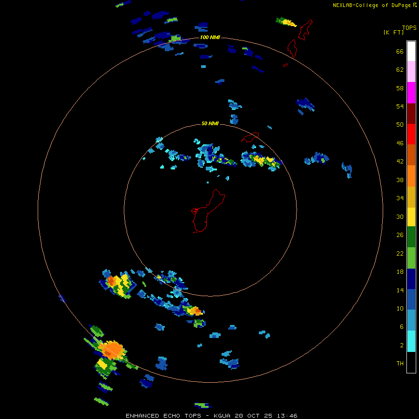Click the 100 NMI range ring label
419x419 pixels.
210,37
